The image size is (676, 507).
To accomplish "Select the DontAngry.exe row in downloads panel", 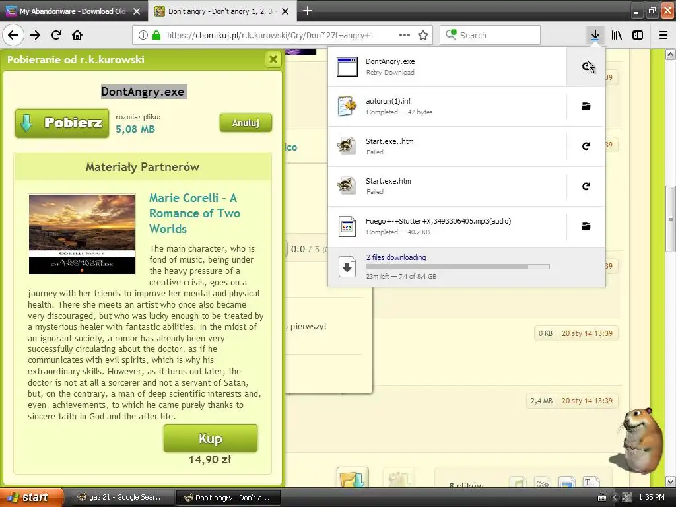I will point(447,67).
